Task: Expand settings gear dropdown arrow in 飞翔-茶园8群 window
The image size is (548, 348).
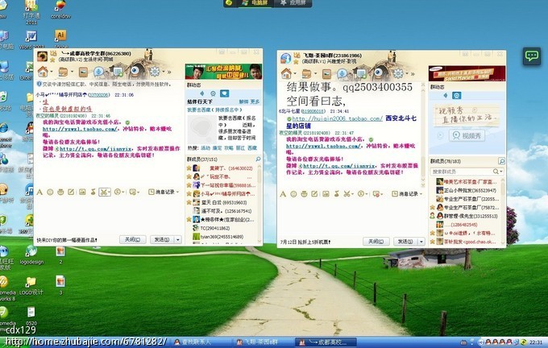Action: coord(407,74)
